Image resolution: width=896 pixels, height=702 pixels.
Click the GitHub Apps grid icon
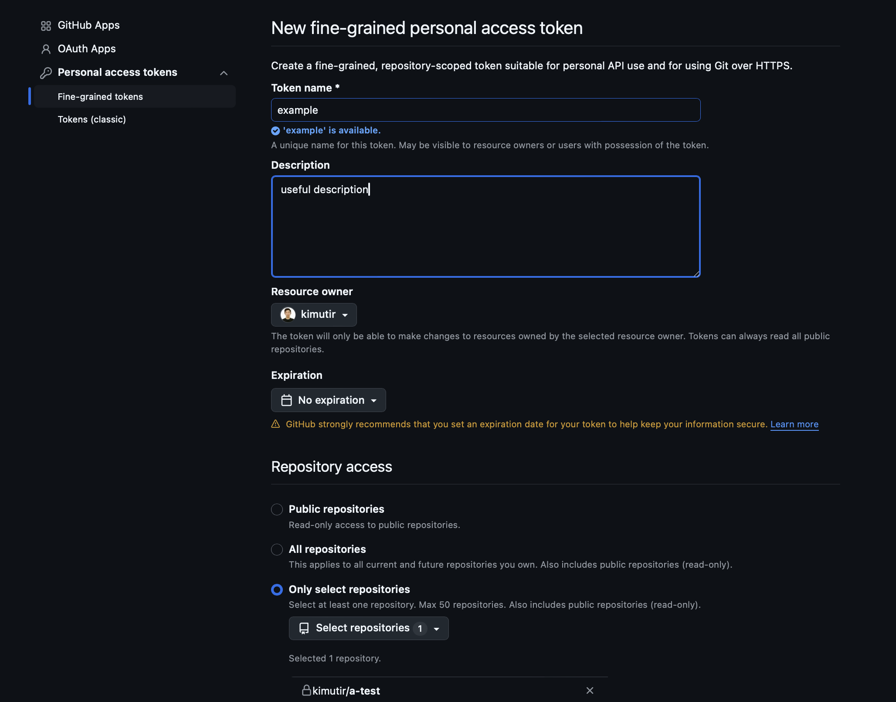click(x=46, y=26)
